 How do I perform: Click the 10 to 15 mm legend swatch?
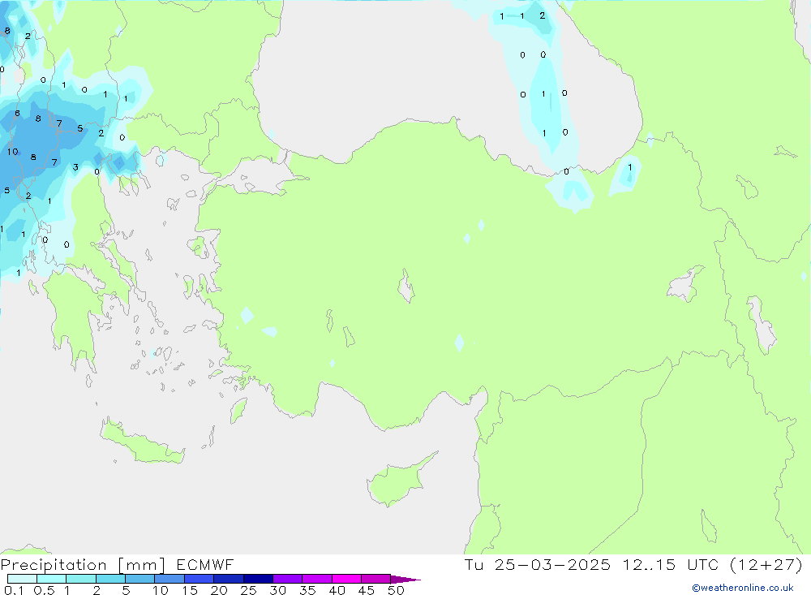point(169,579)
